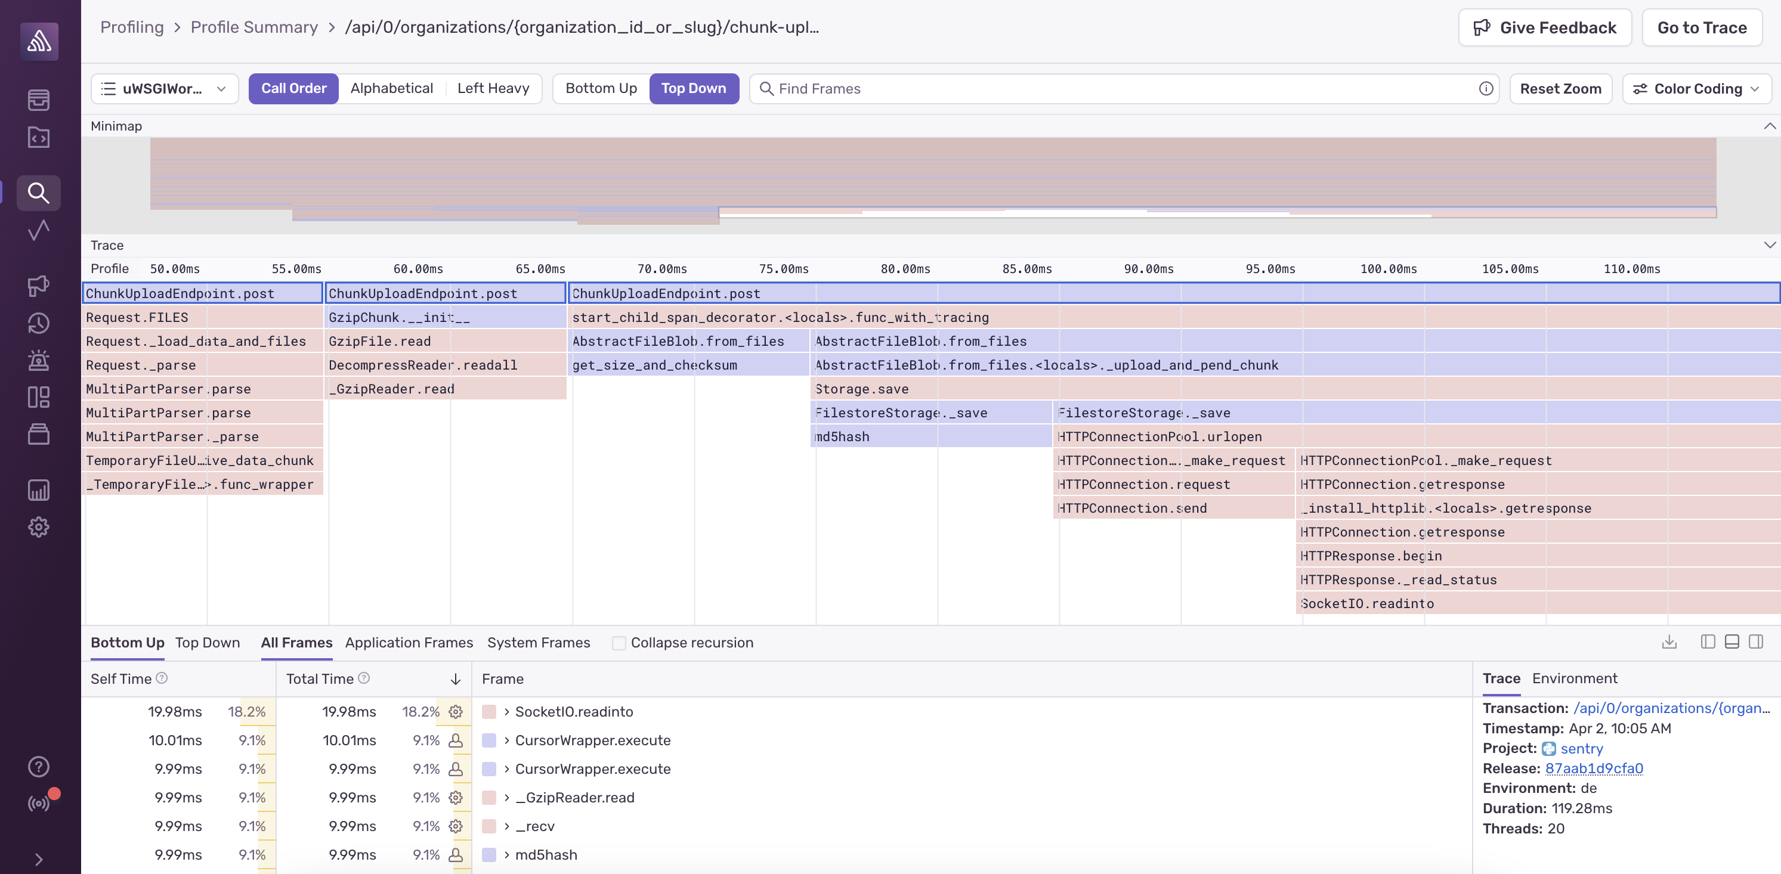Expand the SocketIO.readinto frame row
The width and height of the screenshot is (1781, 874).
point(506,712)
